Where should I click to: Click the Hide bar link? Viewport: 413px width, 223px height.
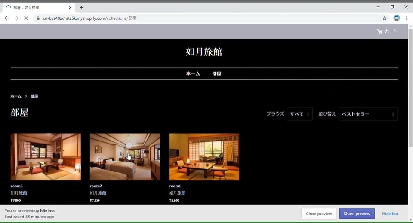pyautogui.click(x=390, y=214)
